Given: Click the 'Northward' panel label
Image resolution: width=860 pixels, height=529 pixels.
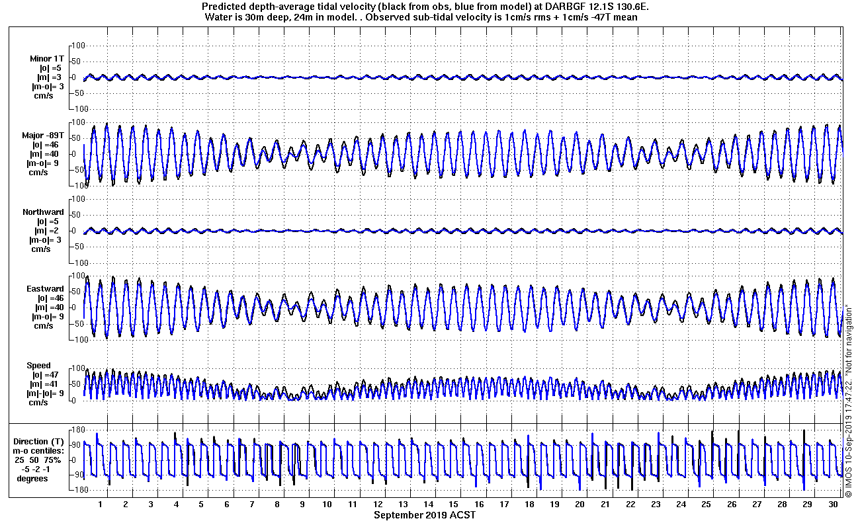Looking at the screenshot, I should click(x=43, y=212).
